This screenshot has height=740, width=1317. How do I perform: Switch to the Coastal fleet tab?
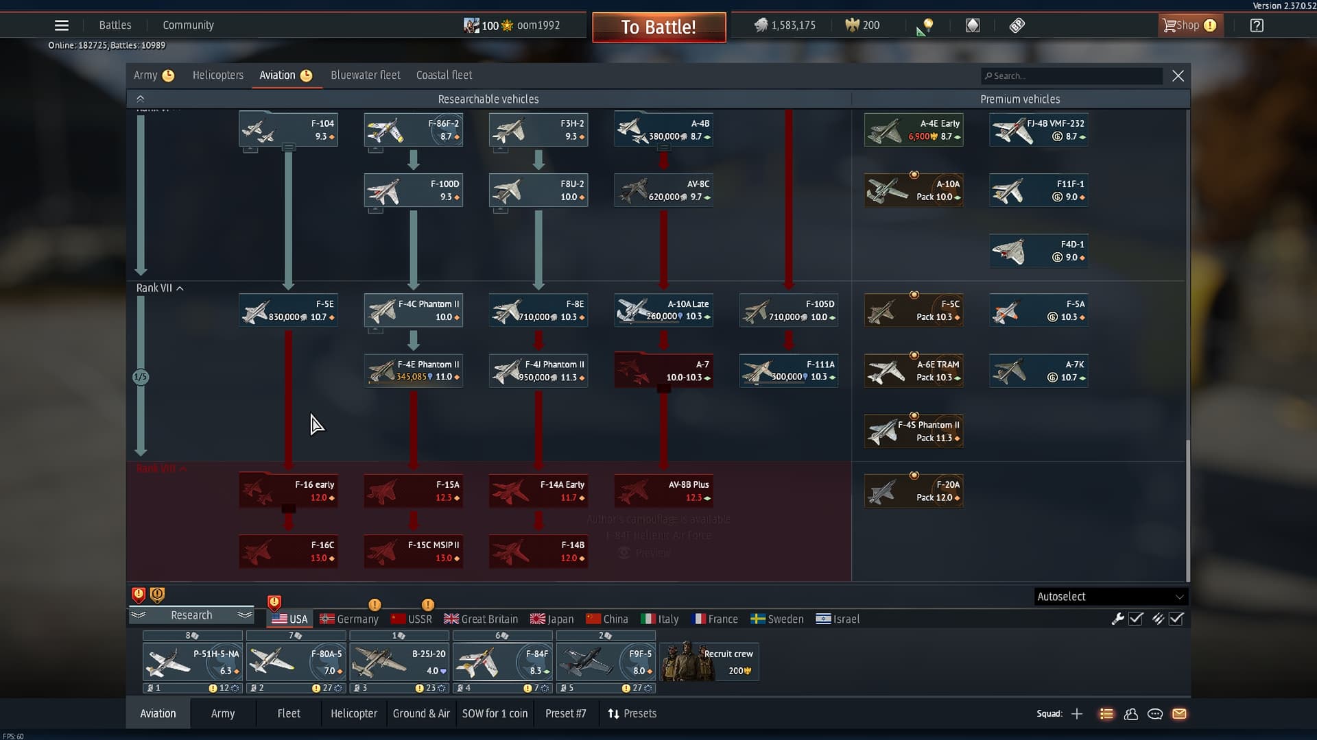444,75
